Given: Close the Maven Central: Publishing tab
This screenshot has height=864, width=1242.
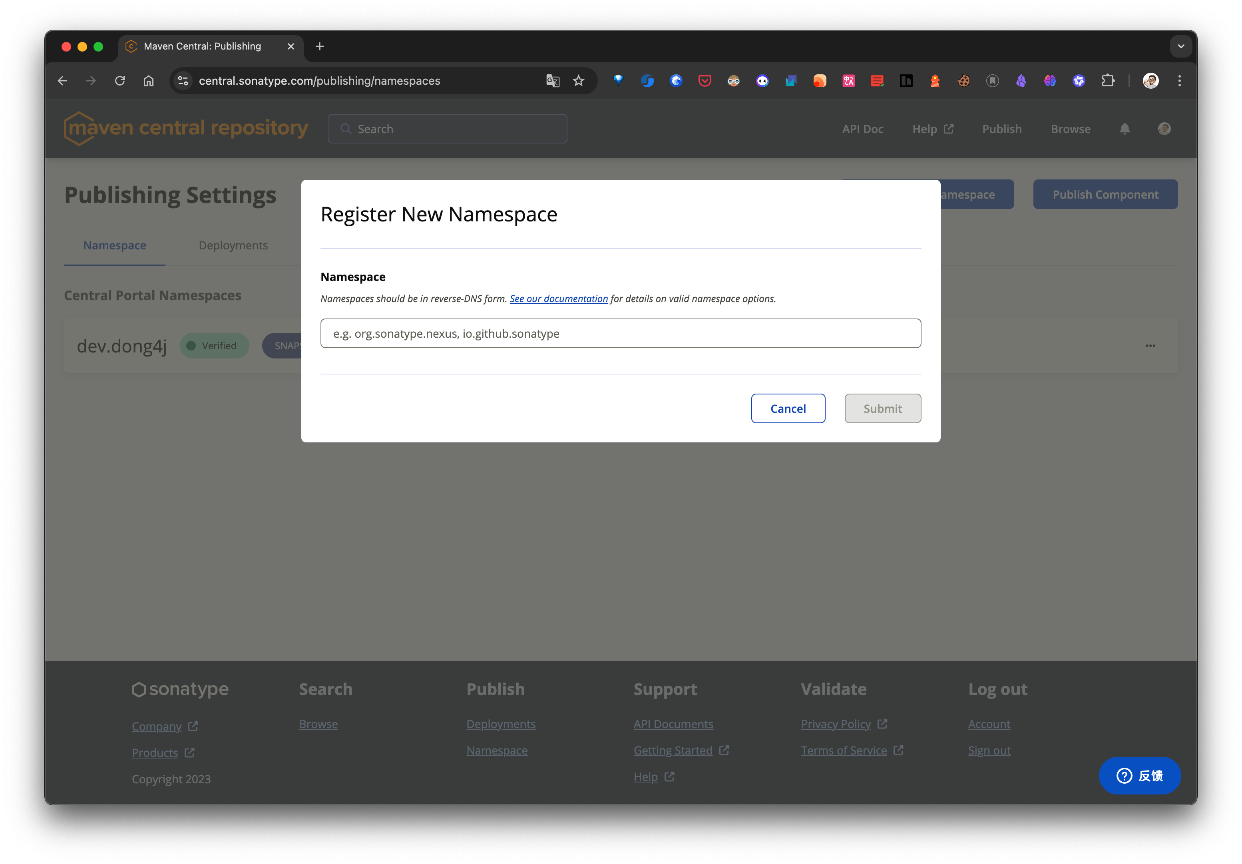Looking at the screenshot, I should pos(291,46).
